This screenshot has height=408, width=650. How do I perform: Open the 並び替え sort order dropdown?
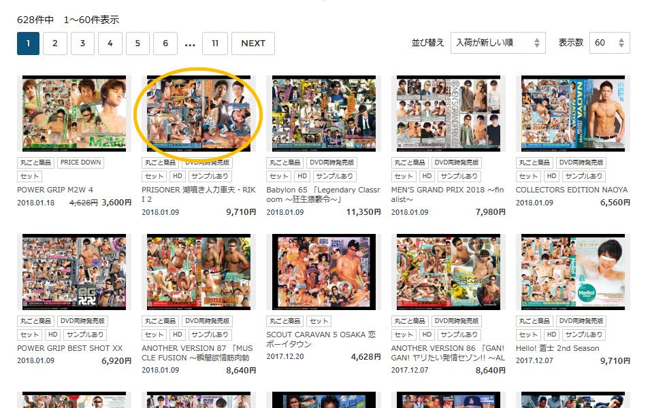point(498,43)
